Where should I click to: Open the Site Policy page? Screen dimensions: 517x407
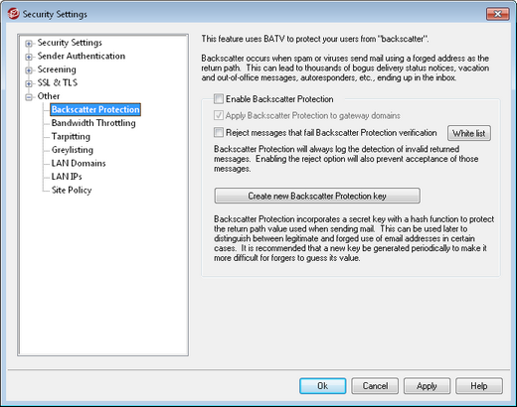pos(72,190)
